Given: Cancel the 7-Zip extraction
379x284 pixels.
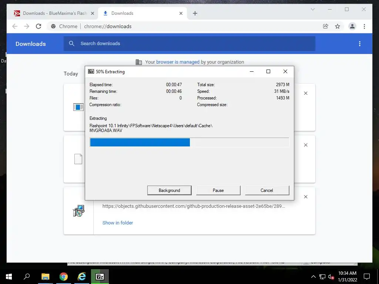Looking at the screenshot, I should 267,190.
